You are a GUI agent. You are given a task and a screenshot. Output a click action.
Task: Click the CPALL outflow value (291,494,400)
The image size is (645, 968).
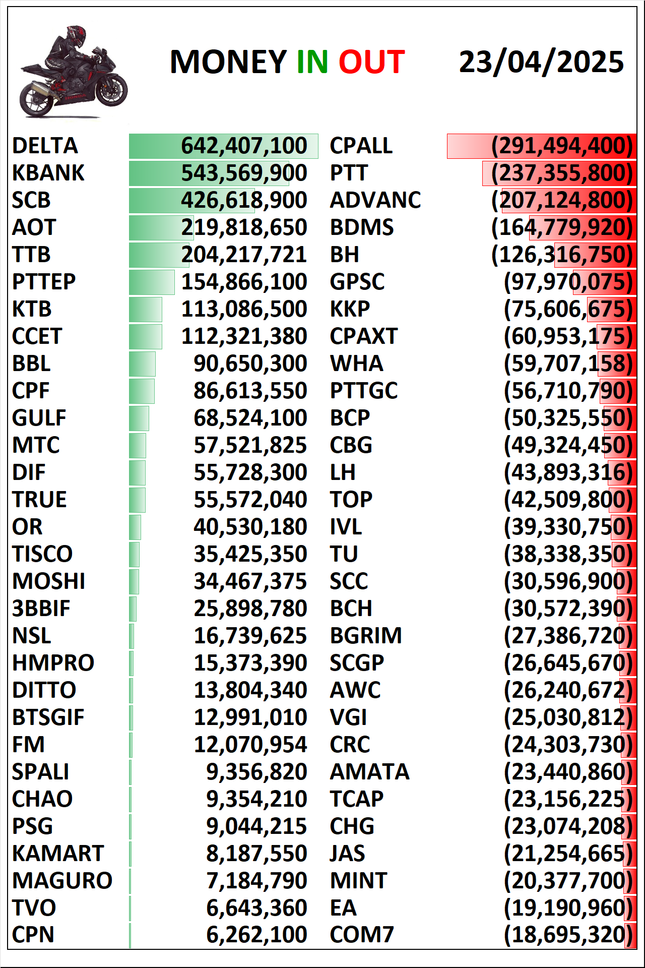click(562, 146)
